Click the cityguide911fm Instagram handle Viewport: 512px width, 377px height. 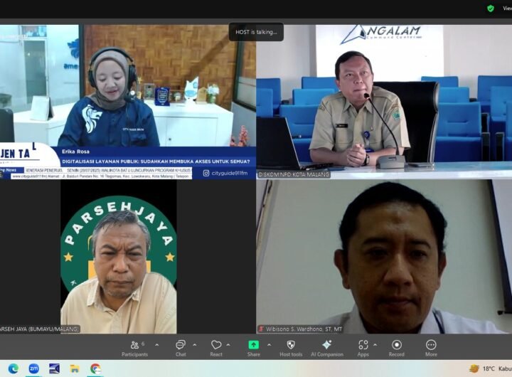coord(225,173)
